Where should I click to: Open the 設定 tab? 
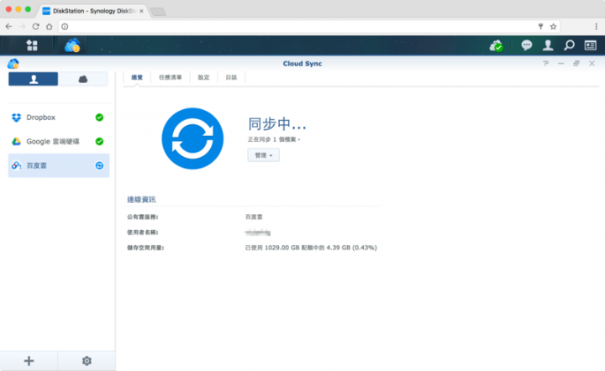[x=203, y=77]
